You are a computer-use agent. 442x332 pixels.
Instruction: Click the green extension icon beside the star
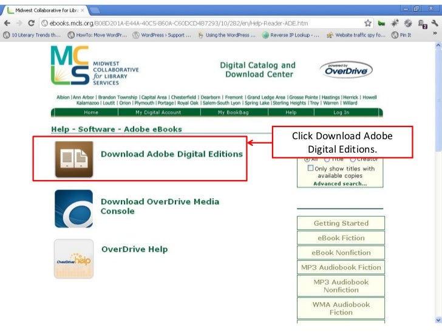point(381,24)
